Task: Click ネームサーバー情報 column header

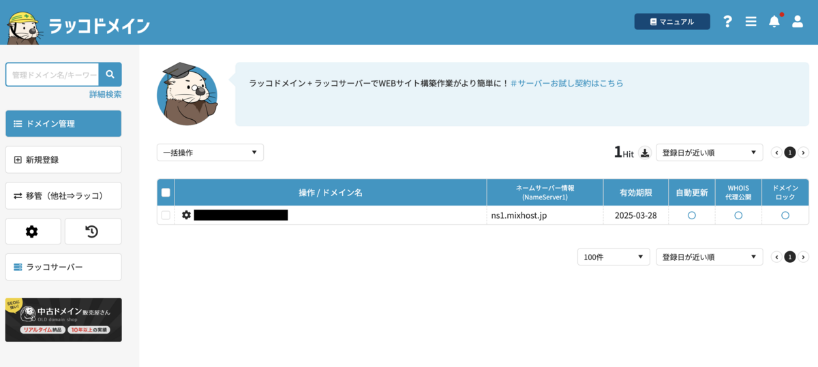Action: (545, 193)
